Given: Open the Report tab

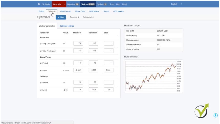Looking at the screenshot, I should [x=106, y=11].
